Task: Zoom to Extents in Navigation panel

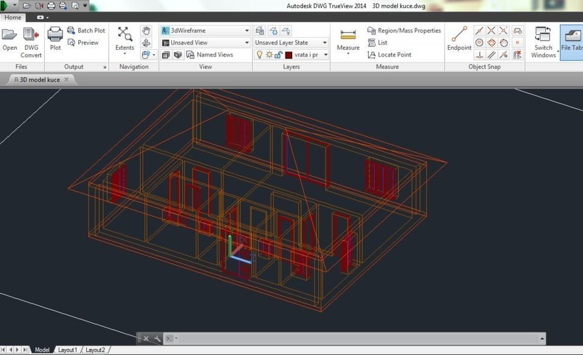Action: 124,38
